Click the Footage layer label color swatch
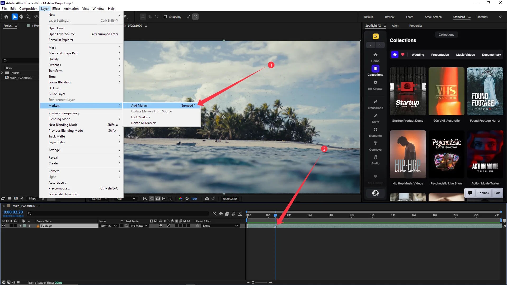This screenshot has height=285, width=507. [25, 226]
